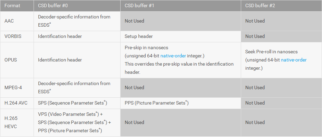Open native-order link in Seek Pre-roll description

294,60
